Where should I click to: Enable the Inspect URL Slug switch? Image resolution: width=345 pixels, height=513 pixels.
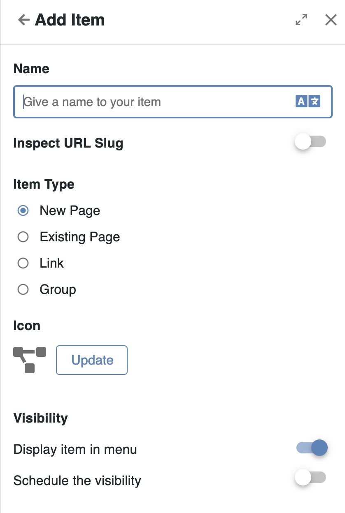click(x=310, y=142)
